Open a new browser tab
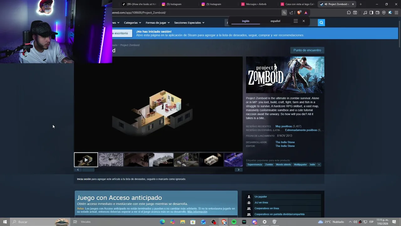 [361, 4]
